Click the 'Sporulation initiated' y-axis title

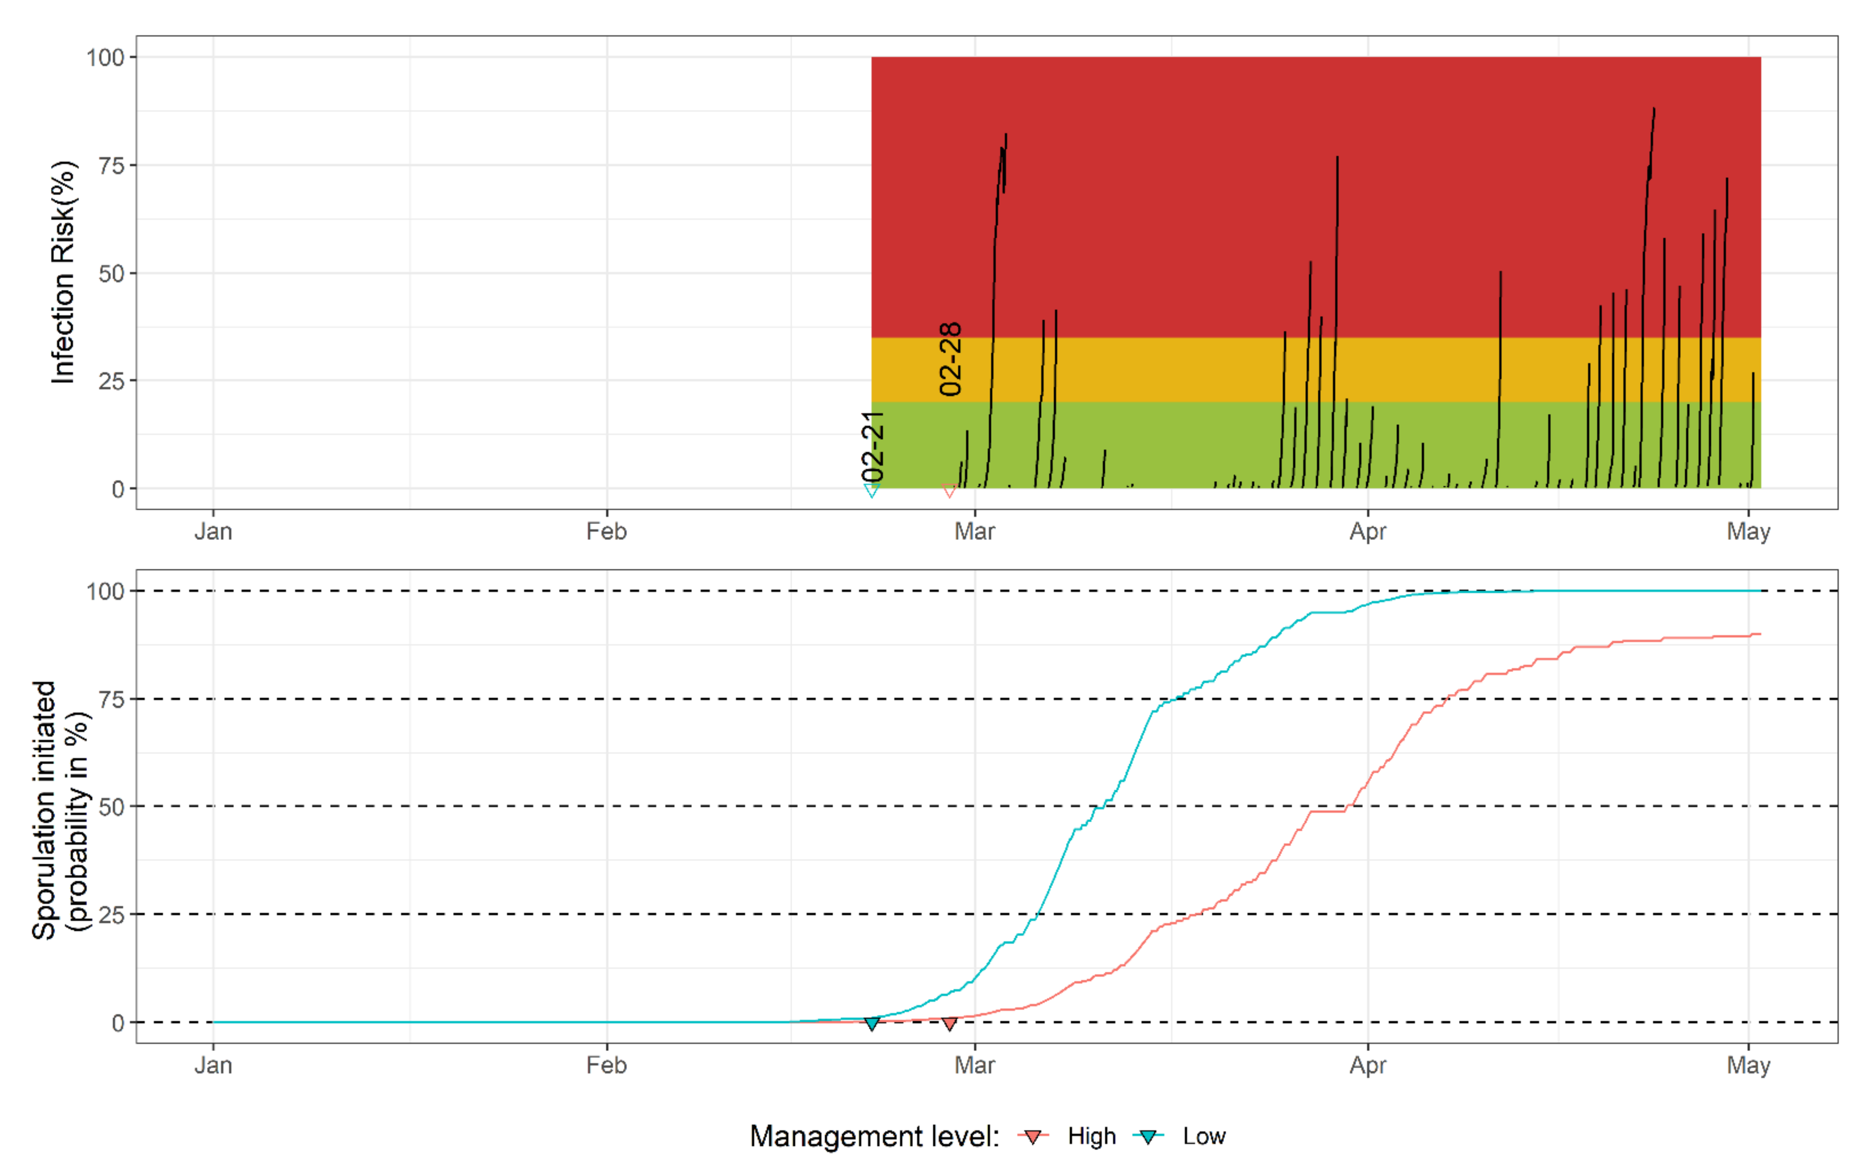44,810
